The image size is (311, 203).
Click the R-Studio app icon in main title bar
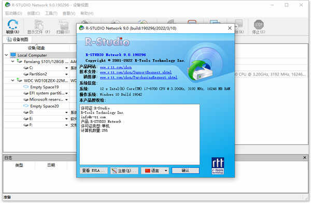tap(8, 5)
